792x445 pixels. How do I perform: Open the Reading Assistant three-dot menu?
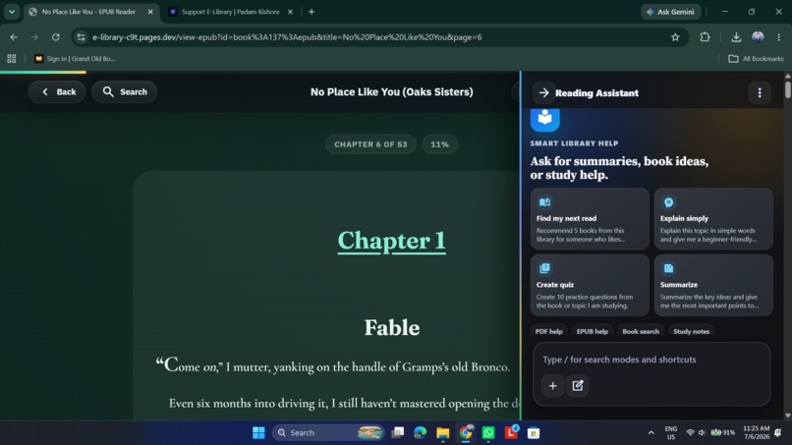pos(760,93)
